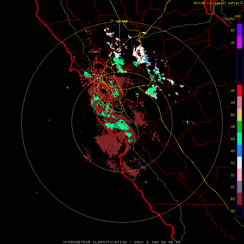Click the white DS legend swatch
The width and height of the screenshot is (244, 244).
coord(239,163)
